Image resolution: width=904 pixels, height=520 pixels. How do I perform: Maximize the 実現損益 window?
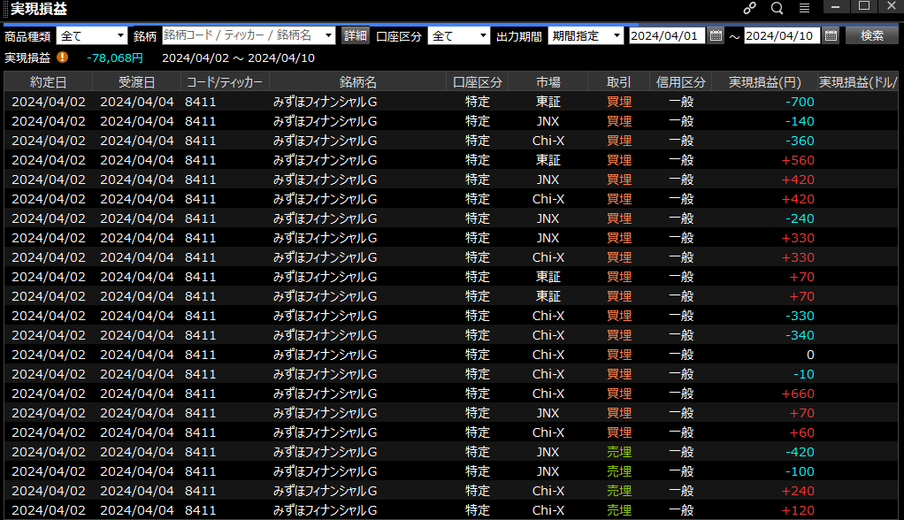863,7
